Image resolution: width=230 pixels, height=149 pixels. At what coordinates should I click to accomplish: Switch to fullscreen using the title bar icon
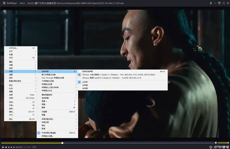(x=223, y=3)
